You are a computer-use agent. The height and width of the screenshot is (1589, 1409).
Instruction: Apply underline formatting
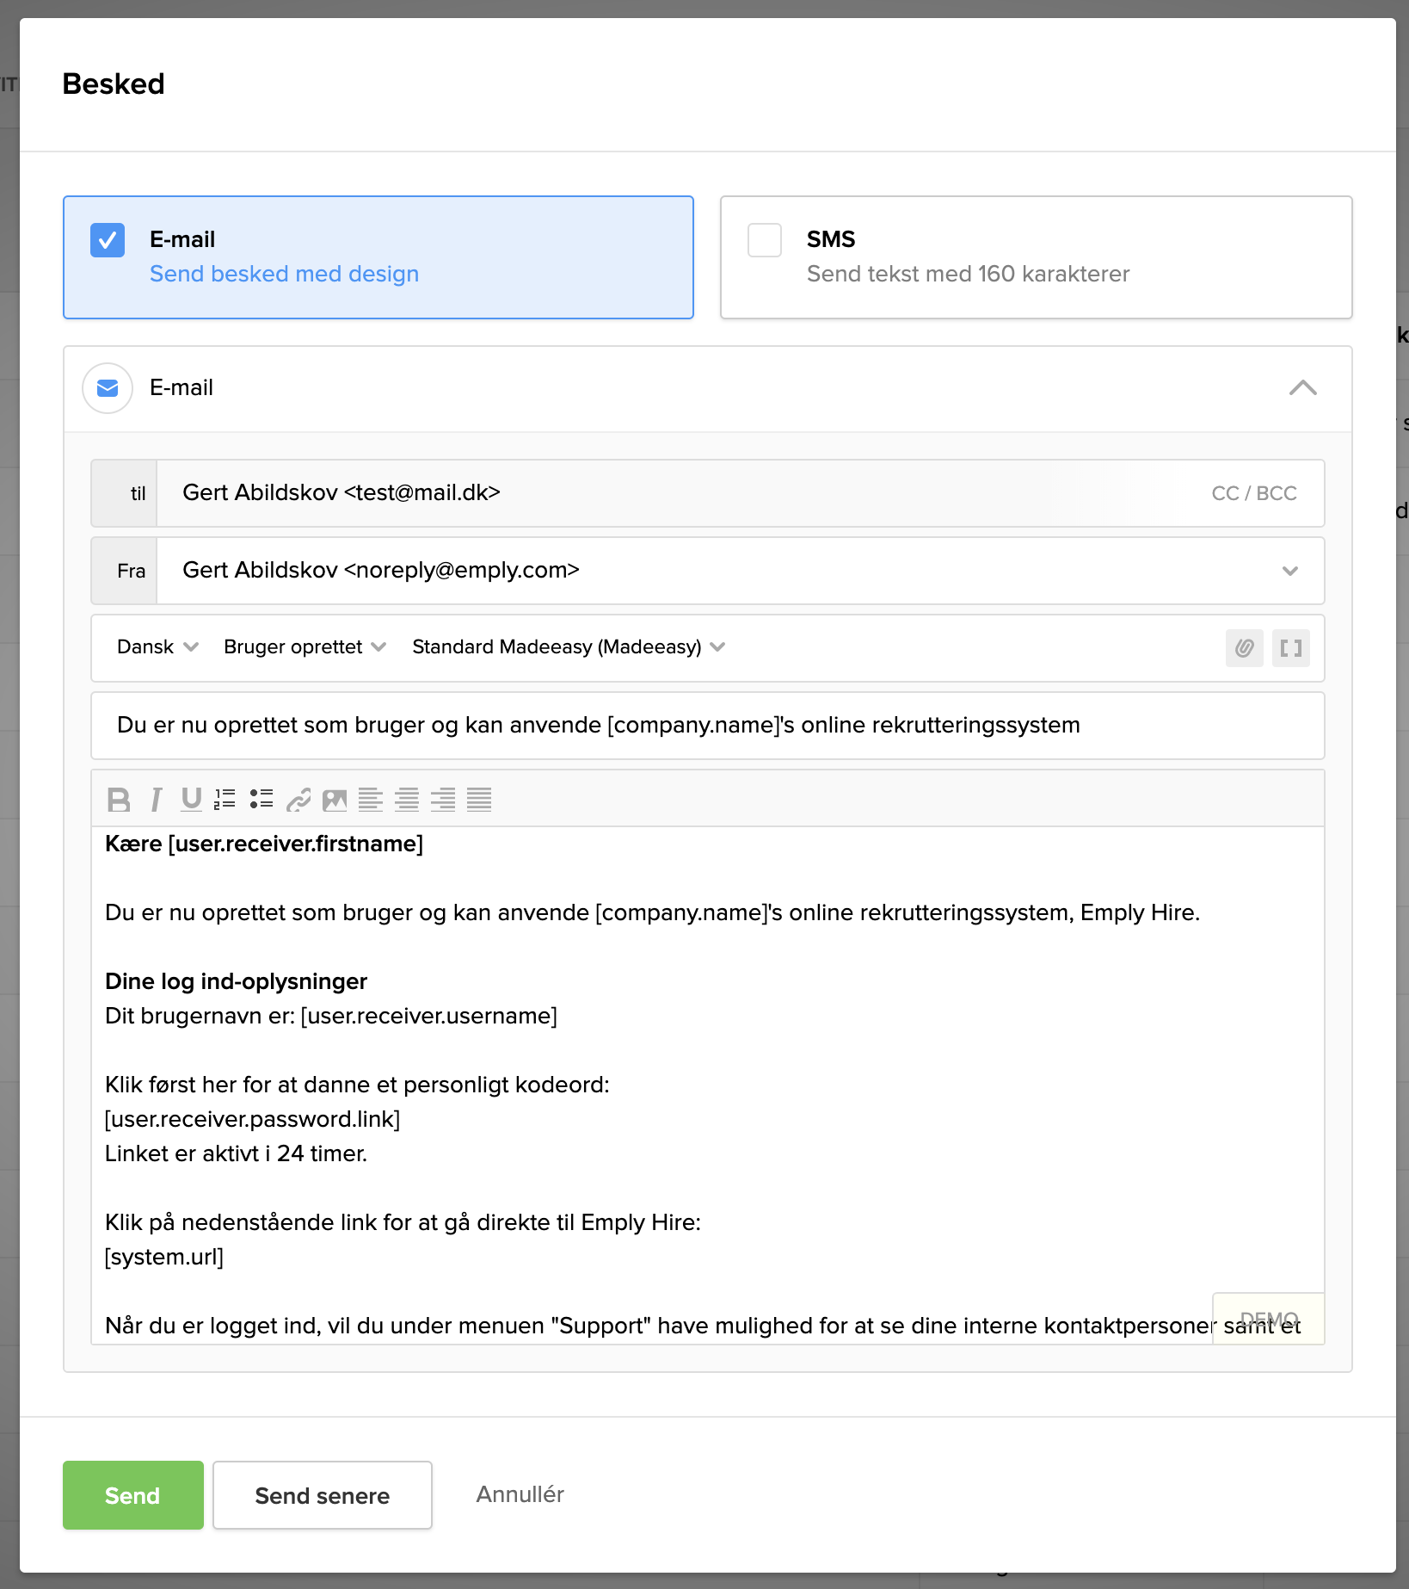pos(191,800)
